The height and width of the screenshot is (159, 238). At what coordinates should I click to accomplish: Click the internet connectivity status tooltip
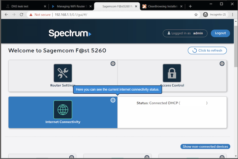tap(118, 89)
